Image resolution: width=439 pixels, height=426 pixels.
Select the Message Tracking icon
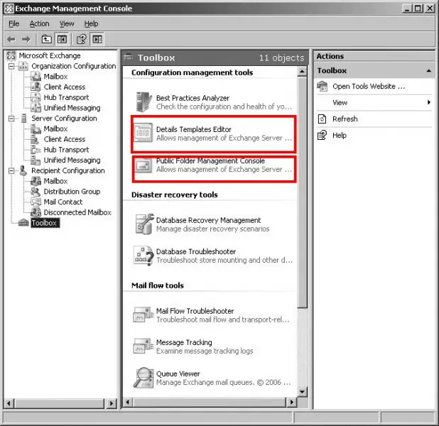point(143,346)
